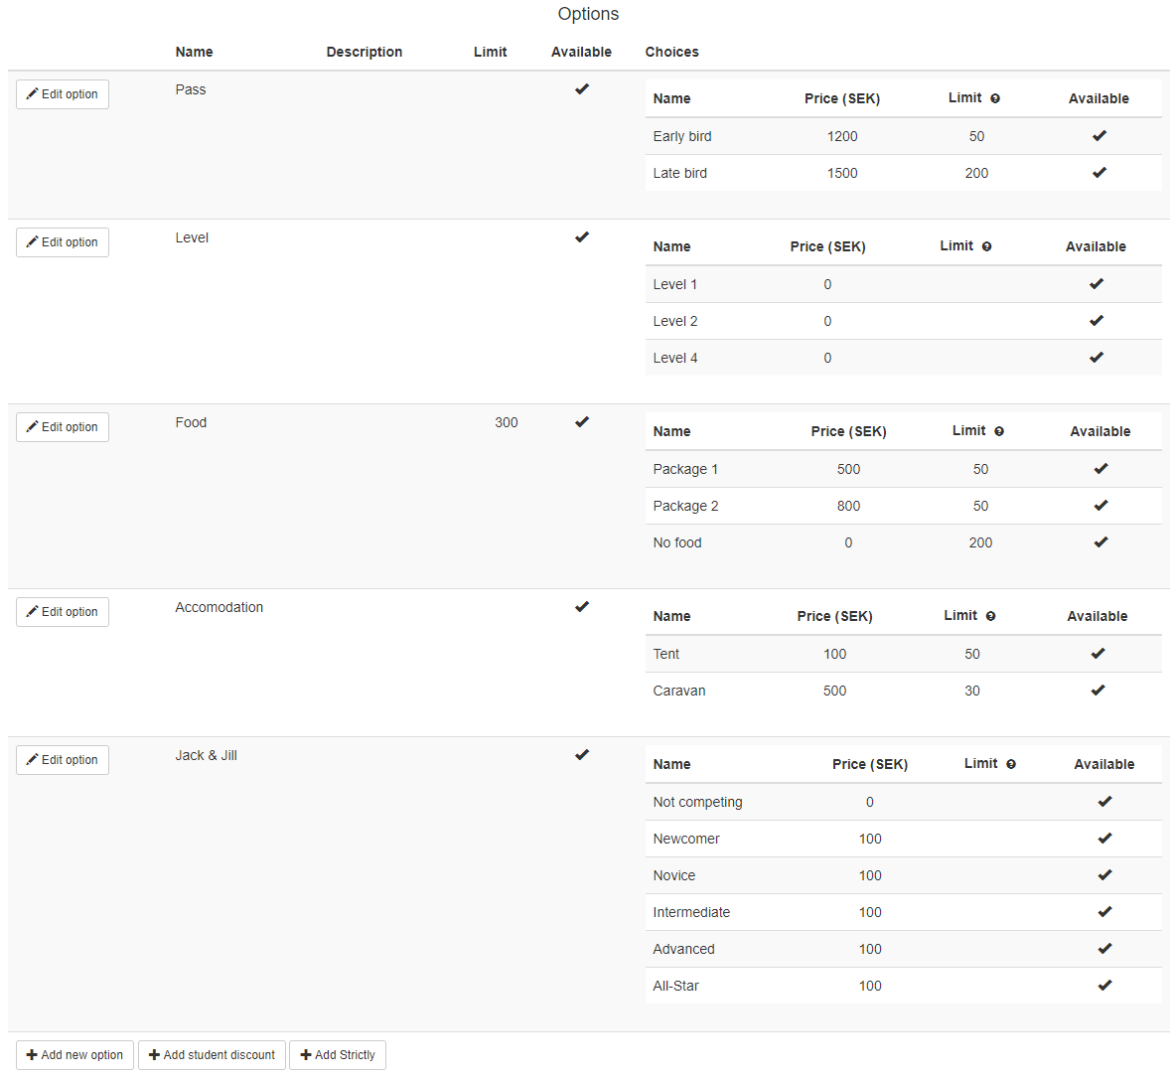The image size is (1172, 1081).
Task: Click Add student discount button
Action: click(x=212, y=1055)
